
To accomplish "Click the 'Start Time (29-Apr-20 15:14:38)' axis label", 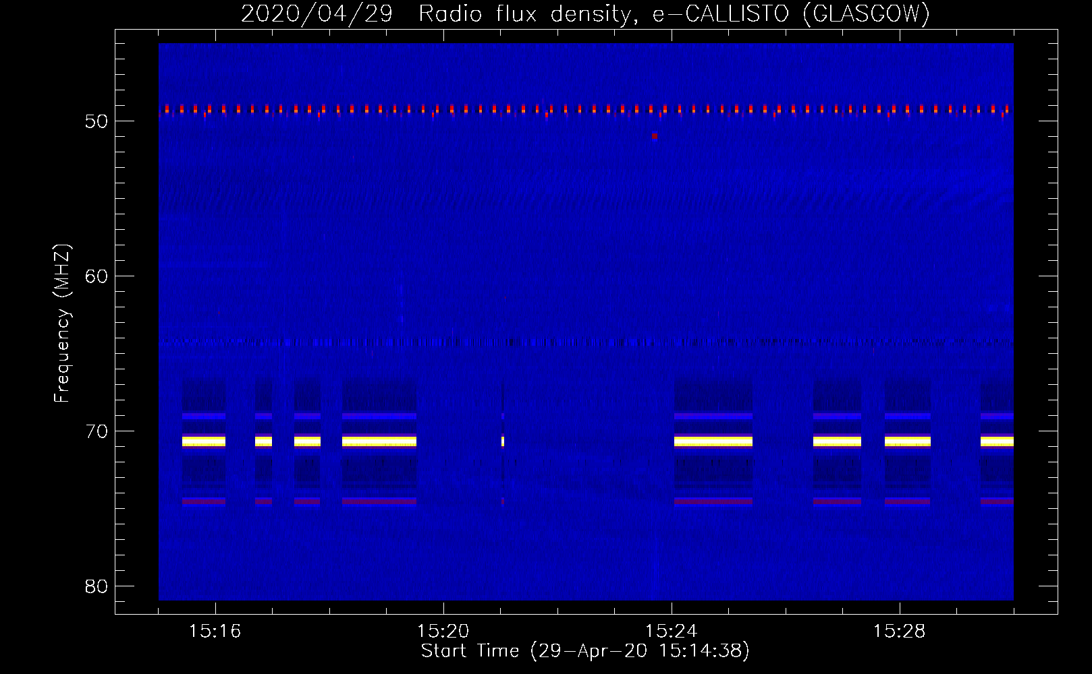I will point(585,651).
